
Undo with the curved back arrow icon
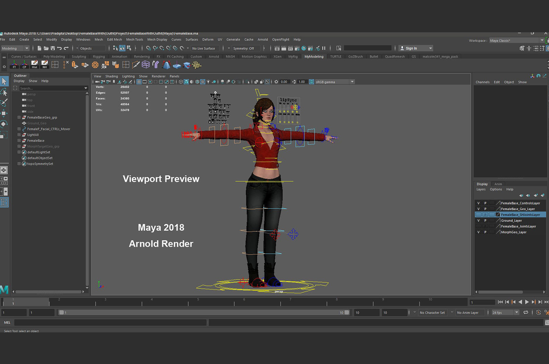coord(59,48)
